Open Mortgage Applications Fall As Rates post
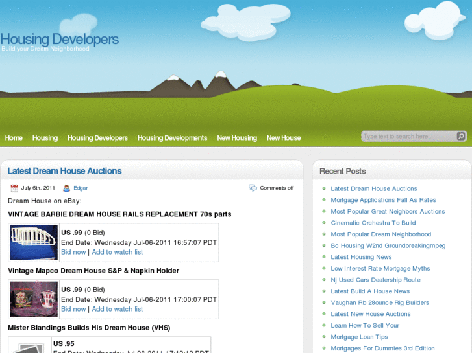472x353 pixels. [x=383, y=200]
